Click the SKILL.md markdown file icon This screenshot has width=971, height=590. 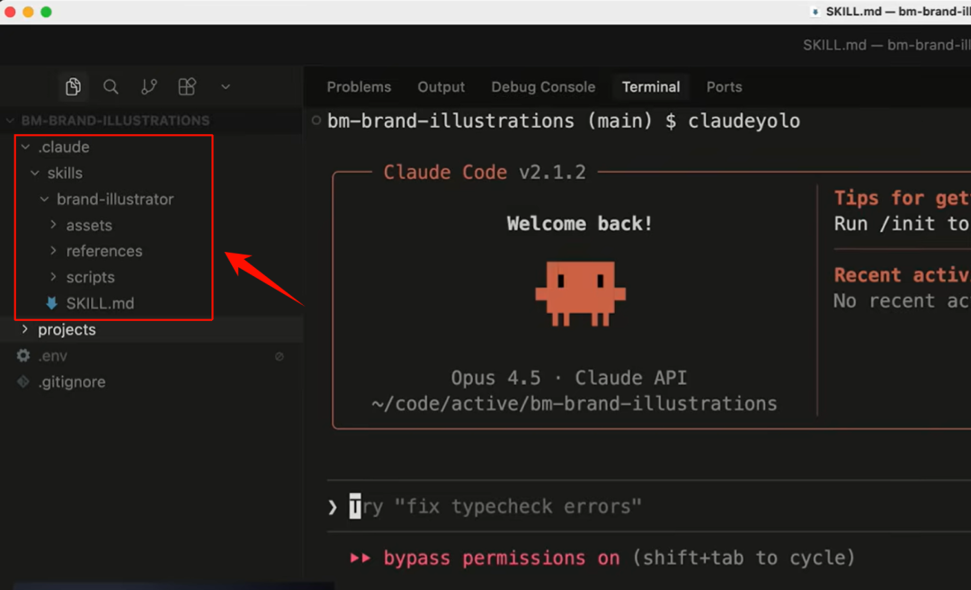(x=52, y=303)
